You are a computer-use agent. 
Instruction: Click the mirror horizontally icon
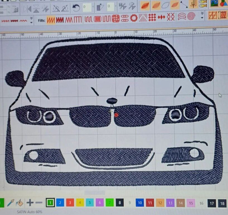[27, 9]
